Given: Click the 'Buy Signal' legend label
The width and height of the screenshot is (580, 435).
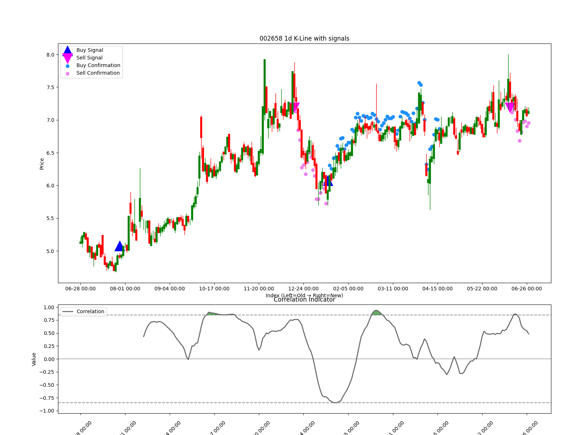Looking at the screenshot, I should pyautogui.click(x=90, y=50).
